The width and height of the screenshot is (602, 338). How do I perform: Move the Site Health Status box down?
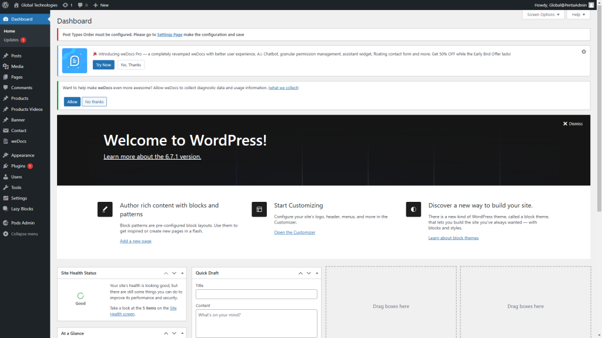point(174,273)
